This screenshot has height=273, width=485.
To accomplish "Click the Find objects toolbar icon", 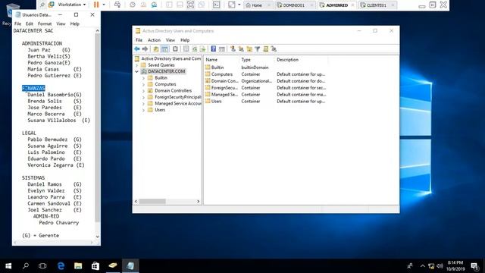I will (266, 49).
